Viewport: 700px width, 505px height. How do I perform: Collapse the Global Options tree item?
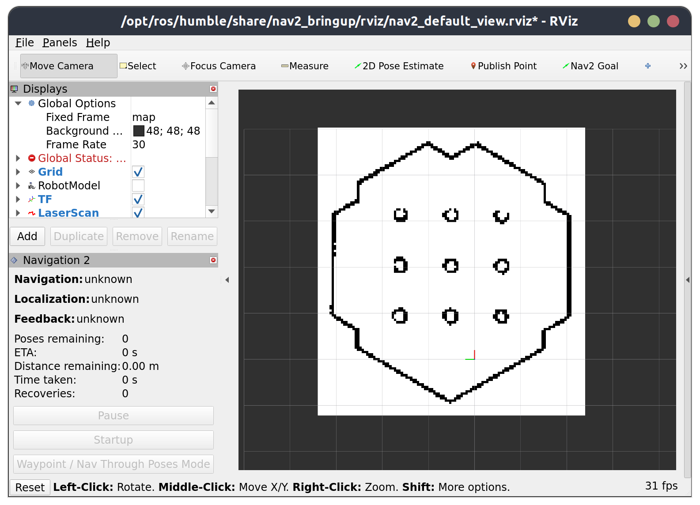[18, 104]
